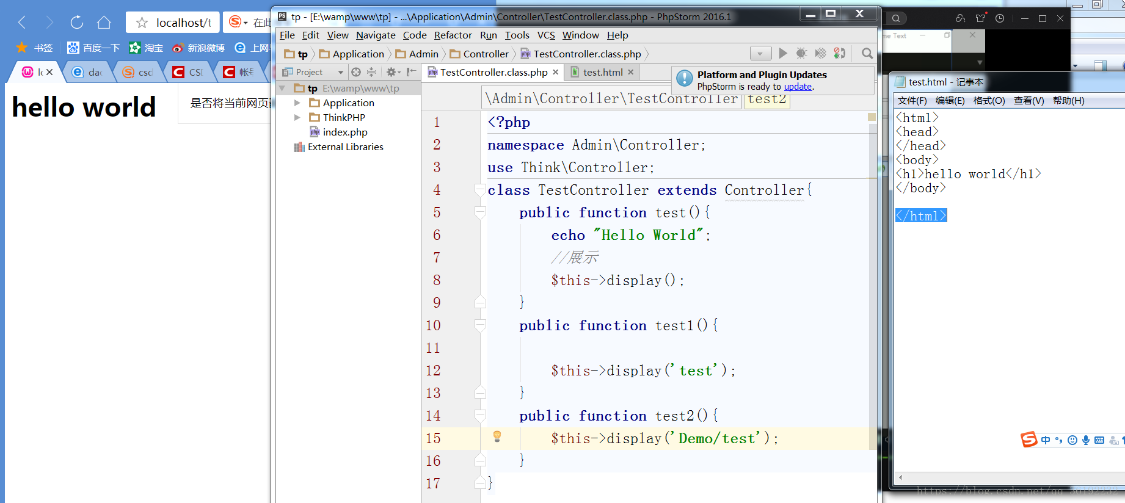
Task: Click the update link in notification
Action: (x=798, y=87)
